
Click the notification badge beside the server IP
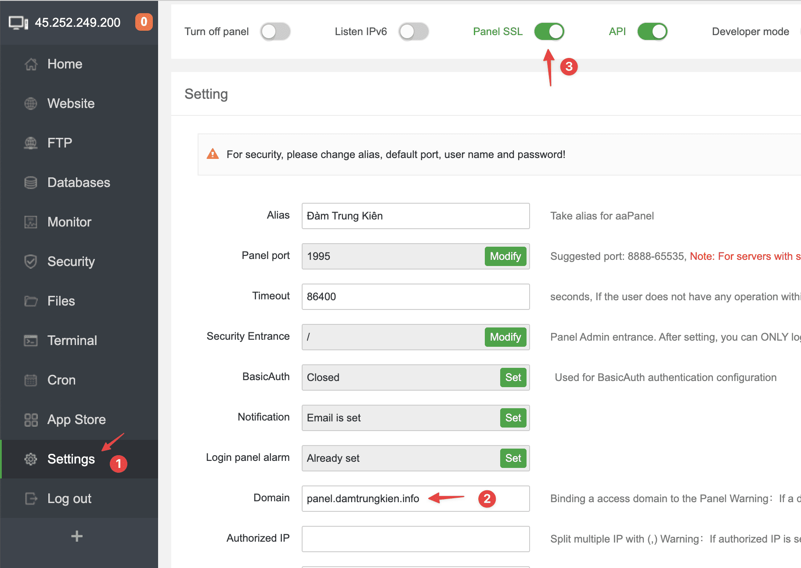(144, 22)
